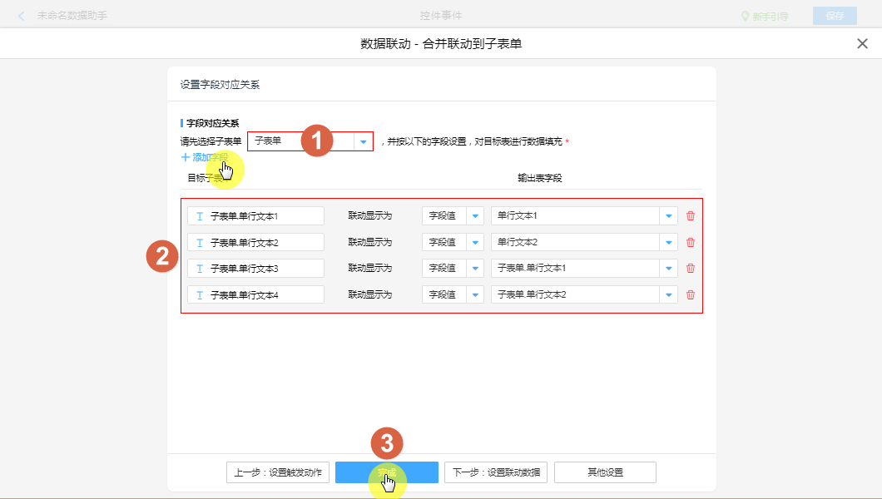Click the 完成 button
The width and height of the screenshot is (882, 499).
(x=386, y=472)
